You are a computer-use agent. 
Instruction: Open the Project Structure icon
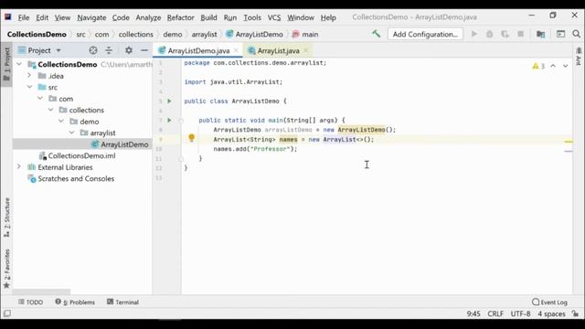pos(540,34)
